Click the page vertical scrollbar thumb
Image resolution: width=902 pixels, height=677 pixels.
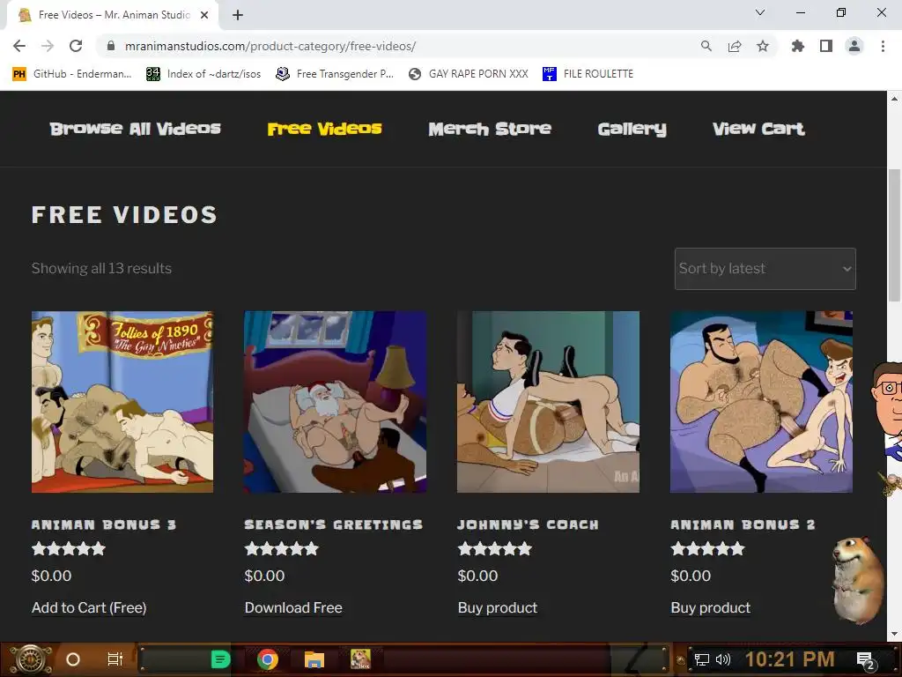[x=894, y=234]
